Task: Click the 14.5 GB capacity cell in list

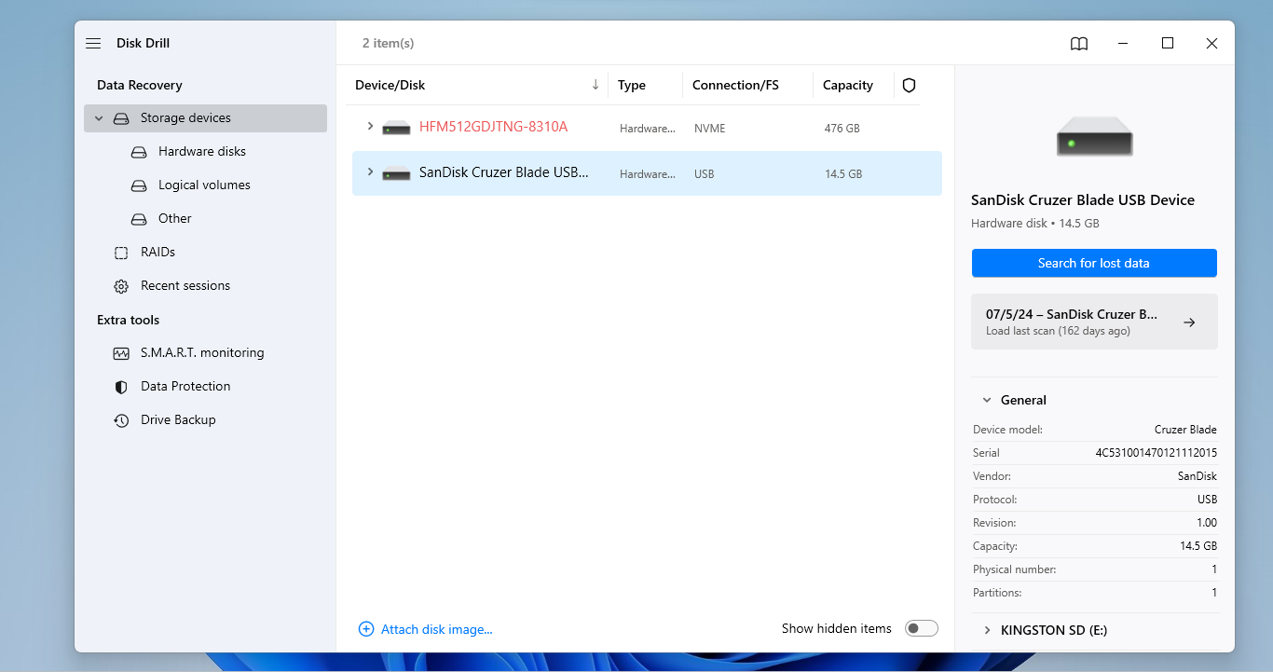Action: [x=843, y=174]
